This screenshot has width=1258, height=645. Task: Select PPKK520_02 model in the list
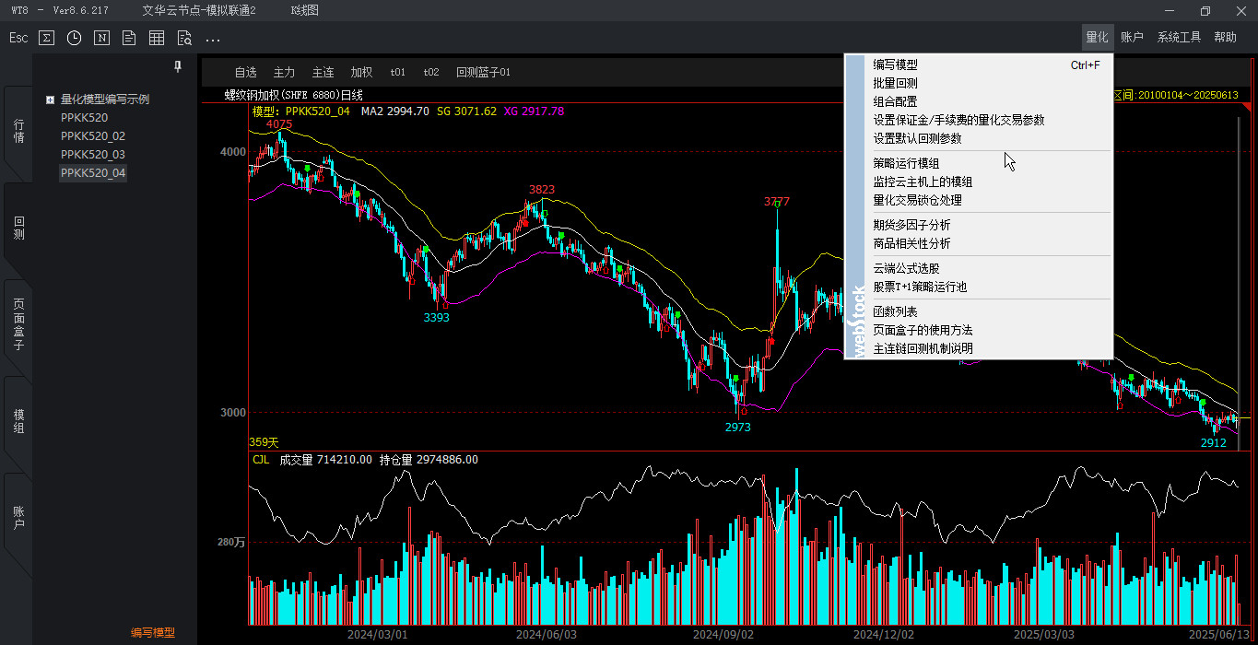(x=92, y=136)
